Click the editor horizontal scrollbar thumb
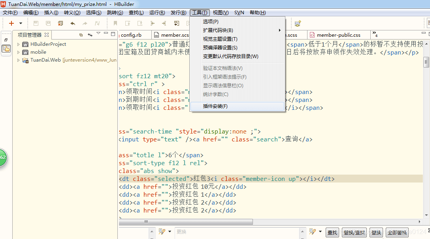 [186, 222]
